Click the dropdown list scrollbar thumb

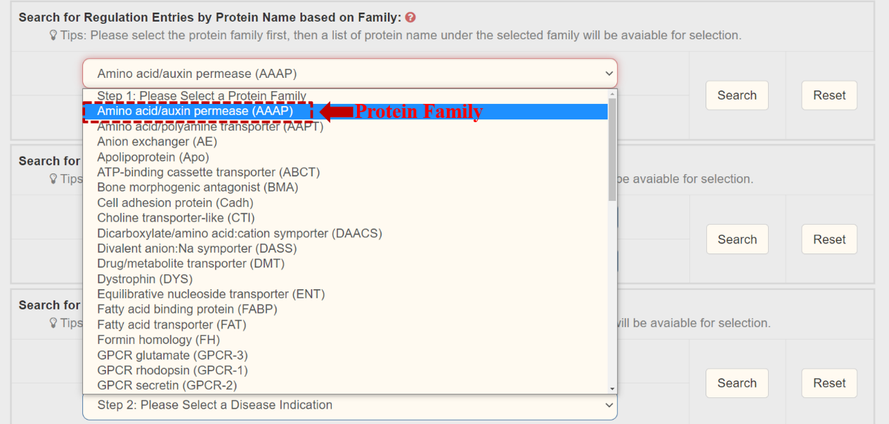(x=612, y=149)
